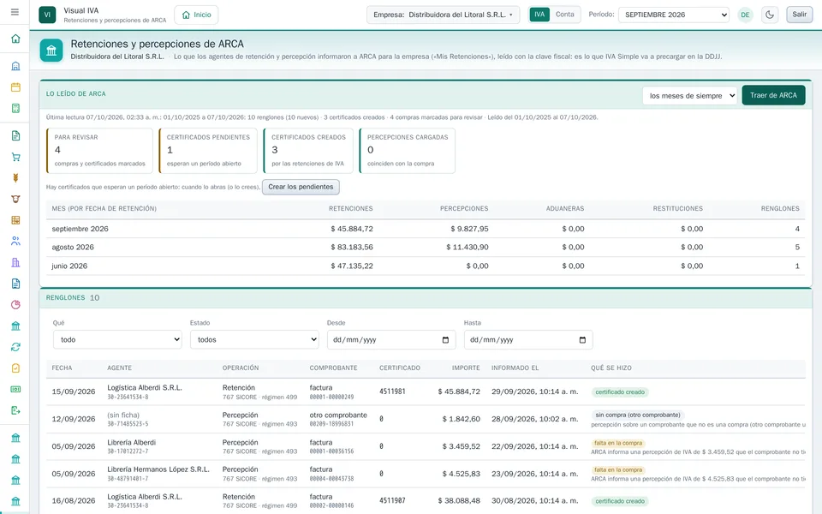Image resolution: width=822 pixels, height=514 pixels.
Task: Click the Hasta date input field
Action: 528,339
